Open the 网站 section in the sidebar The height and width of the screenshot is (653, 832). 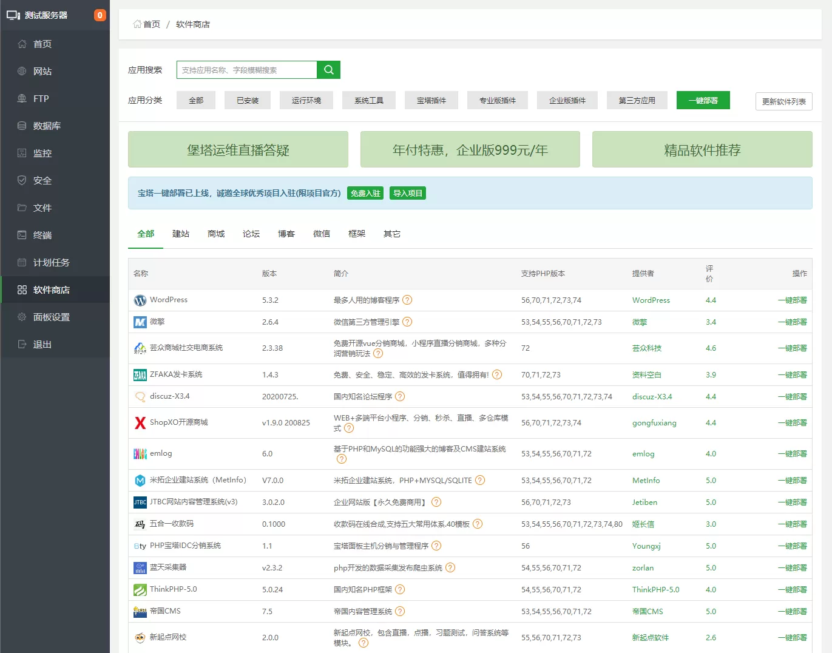(42, 71)
